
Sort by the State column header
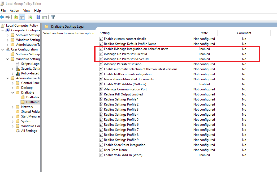[204, 33]
